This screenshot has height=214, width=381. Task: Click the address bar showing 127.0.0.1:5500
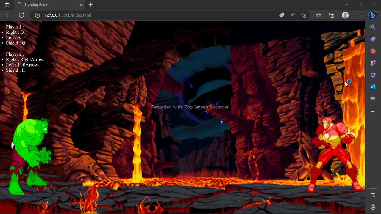click(149, 15)
